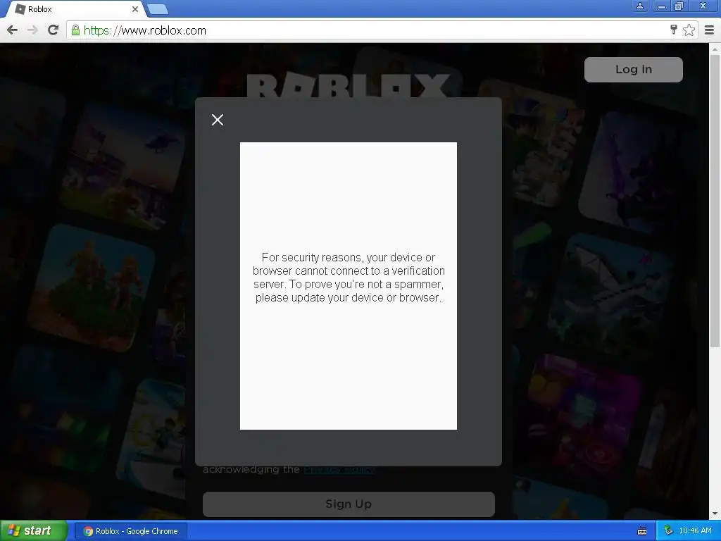The width and height of the screenshot is (721, 541).
Task: Focus the address bar showing www.roblox.com
Action: [x=368, y=30]
